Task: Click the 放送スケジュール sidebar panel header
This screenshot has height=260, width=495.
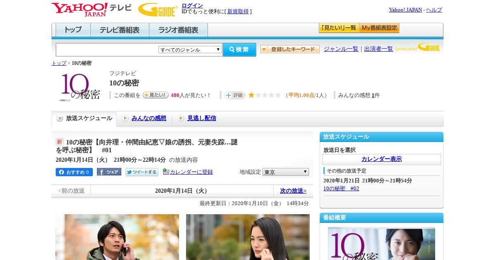Action: click(x=382, y=137)
